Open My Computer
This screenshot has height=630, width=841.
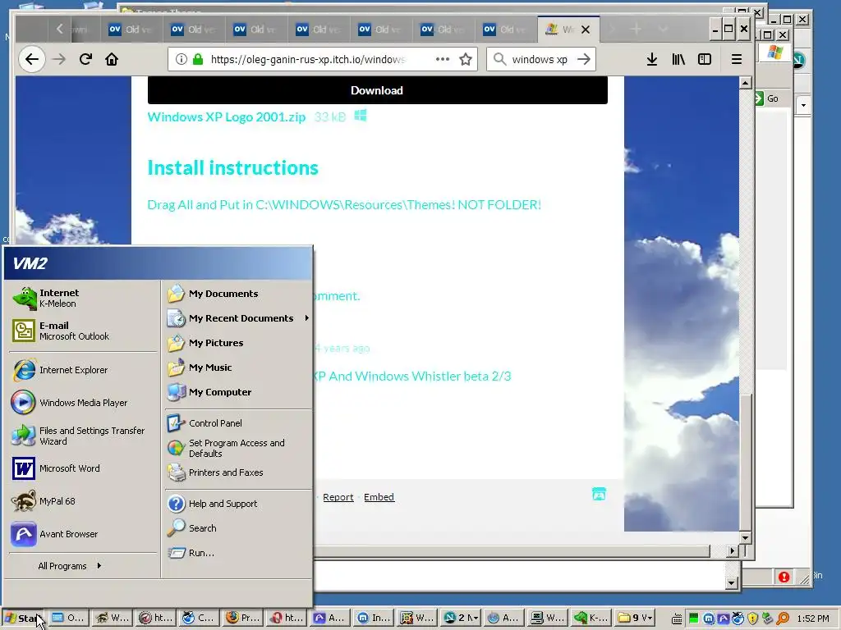click(237, 392)
